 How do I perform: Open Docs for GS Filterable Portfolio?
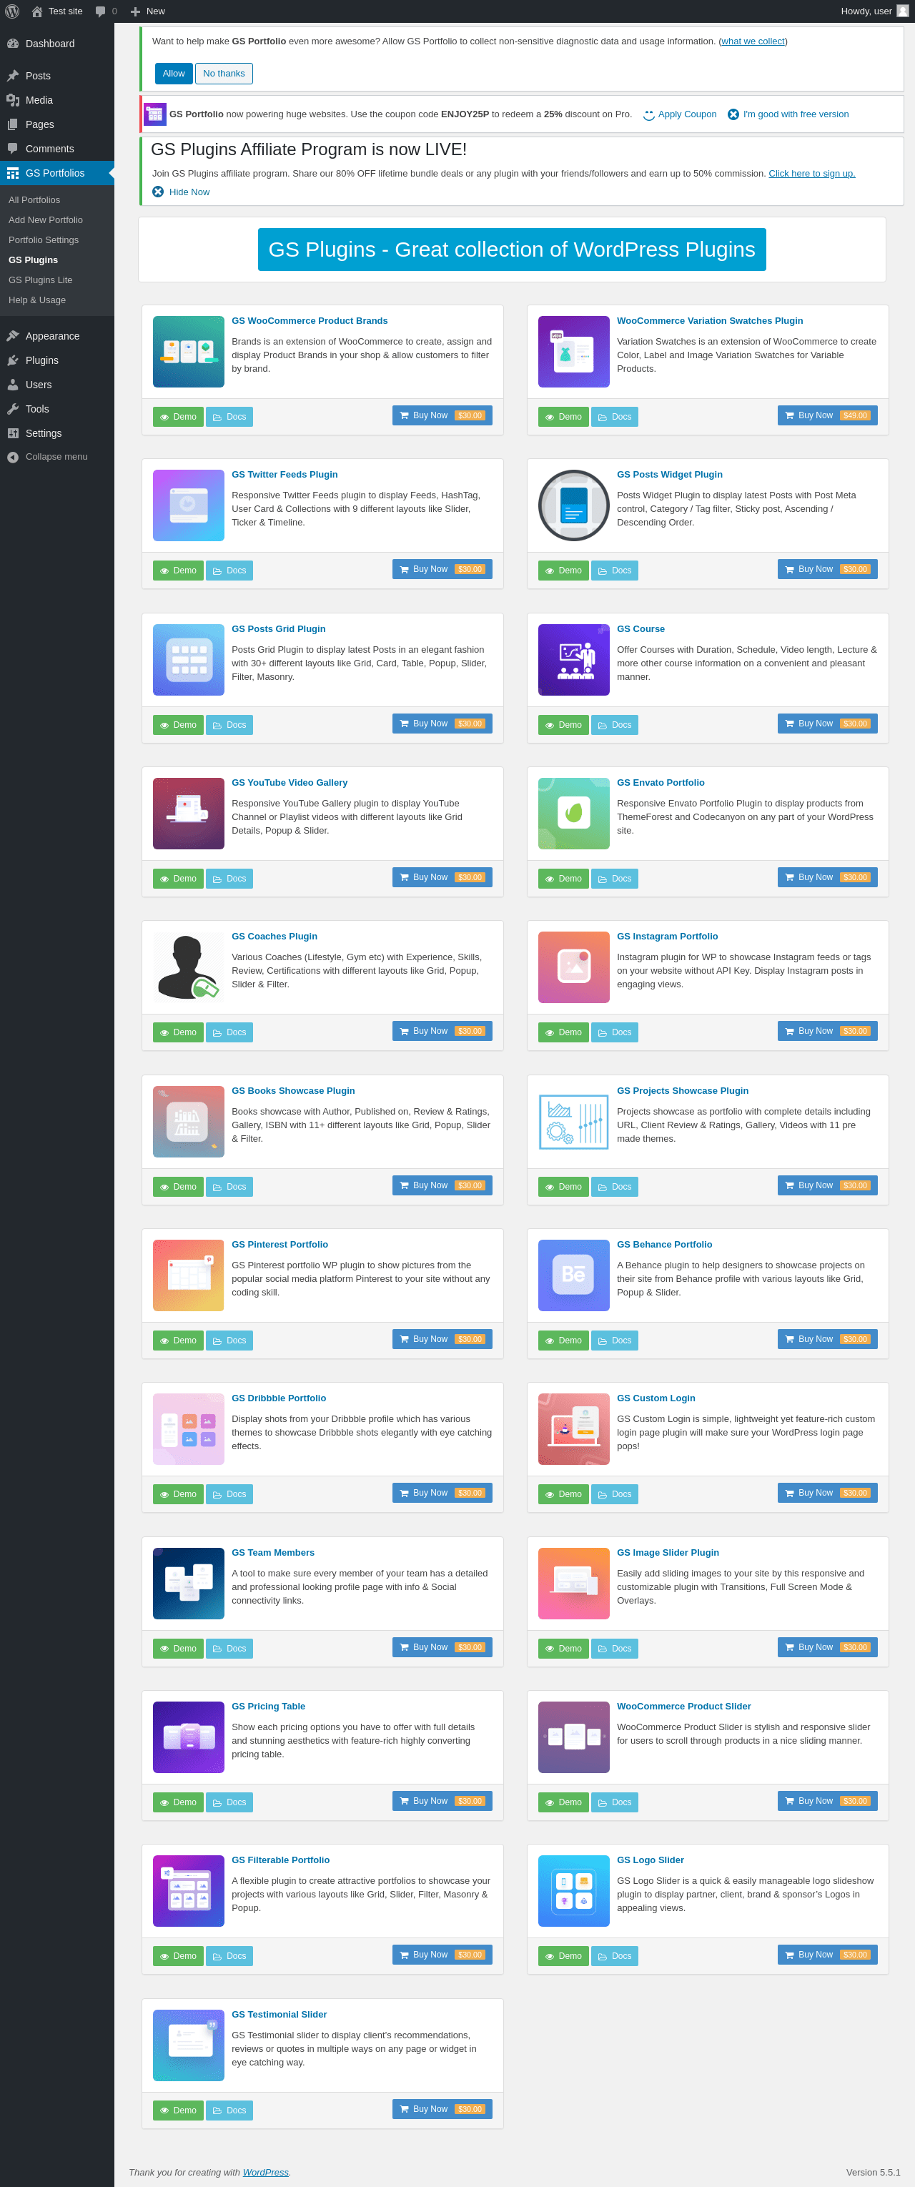(229, 1956)
